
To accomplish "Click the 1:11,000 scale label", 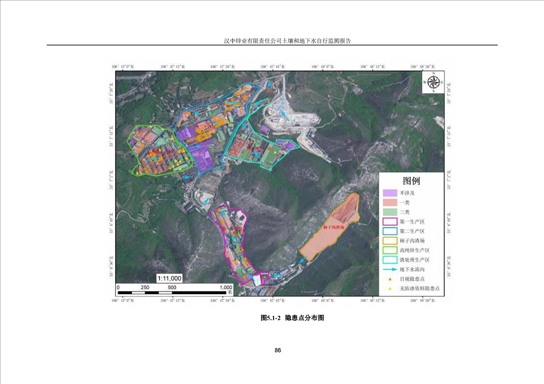I will (x=169, y=278).
